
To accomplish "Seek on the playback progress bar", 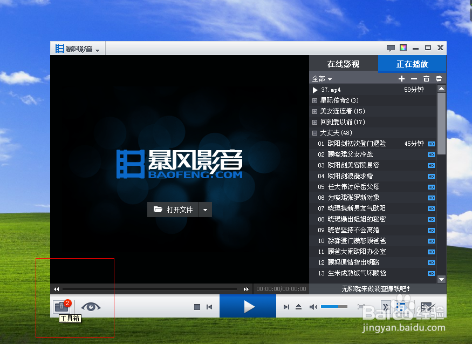I will (149, 289).
